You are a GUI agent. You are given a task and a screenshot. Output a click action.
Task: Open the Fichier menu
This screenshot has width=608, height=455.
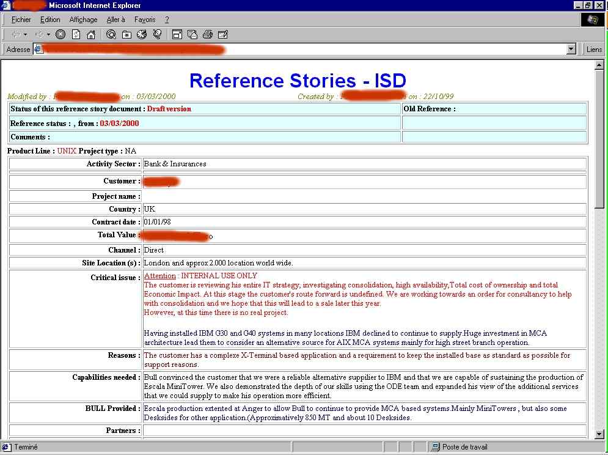point(21,20)
